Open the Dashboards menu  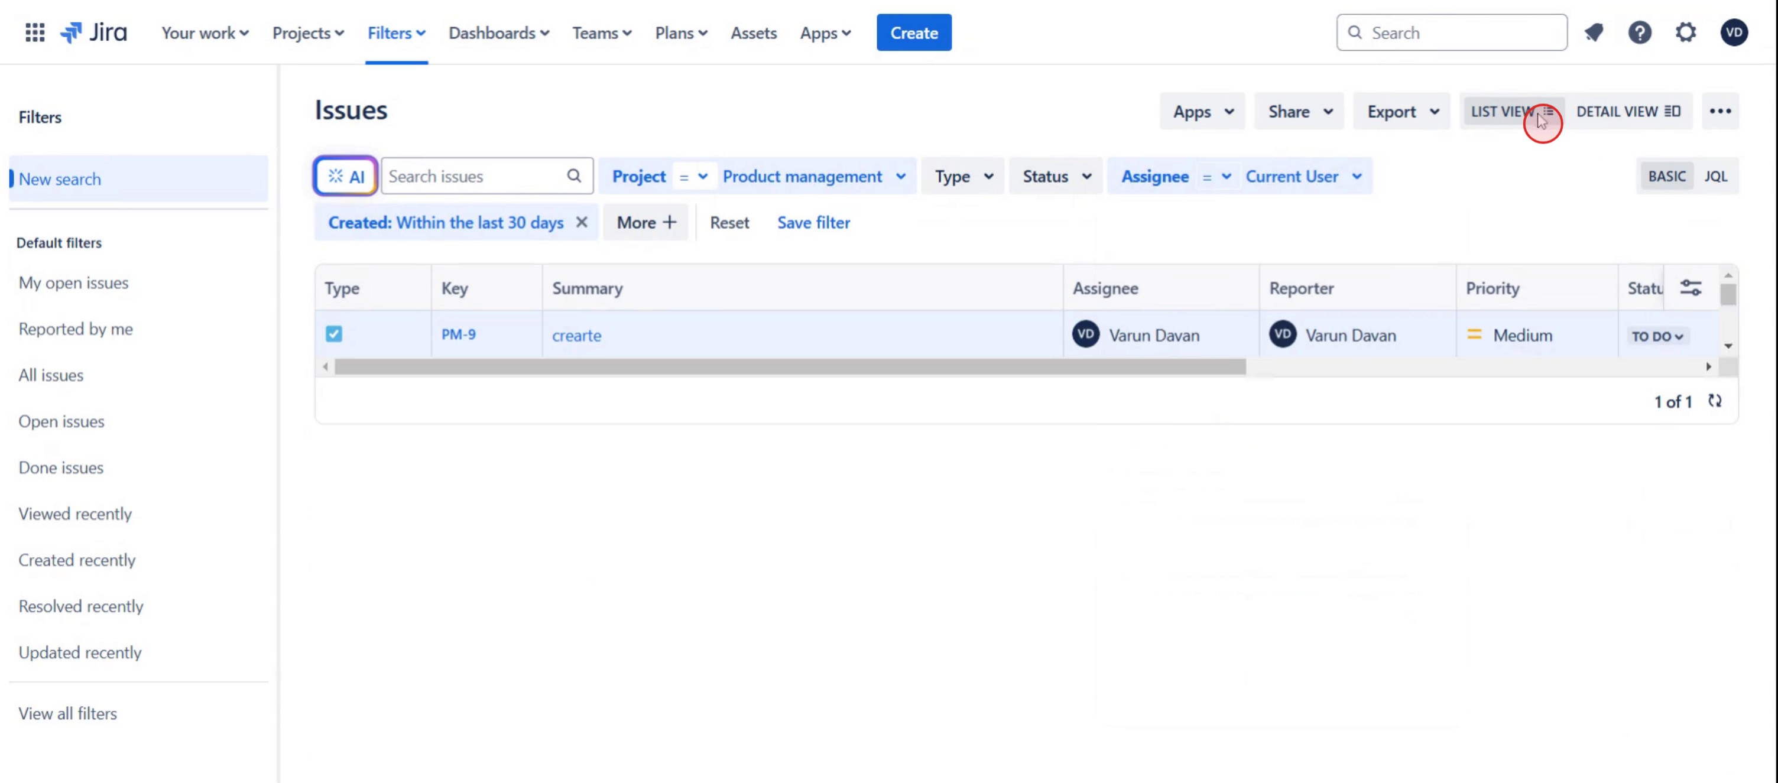[498, 33]
